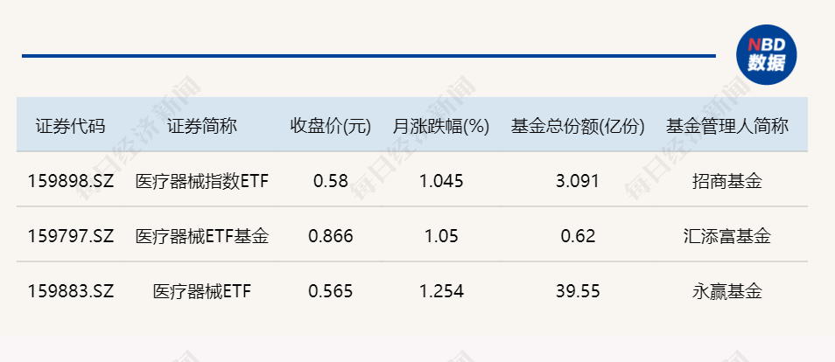Select the 证券简称 column header
The height and width of the screenshot is (362, 835).
(x=202, y=126)
